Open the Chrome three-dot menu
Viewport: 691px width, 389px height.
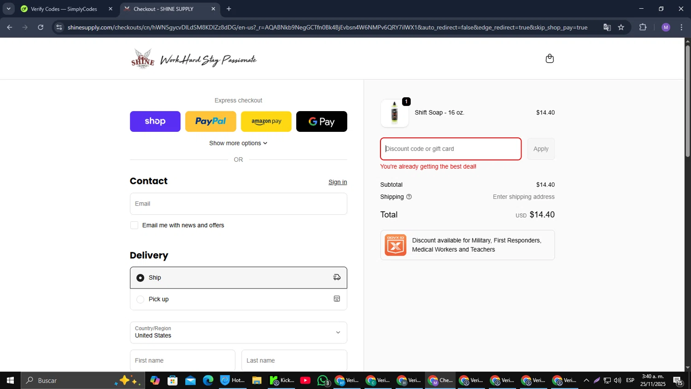click(x=681, y=27)
